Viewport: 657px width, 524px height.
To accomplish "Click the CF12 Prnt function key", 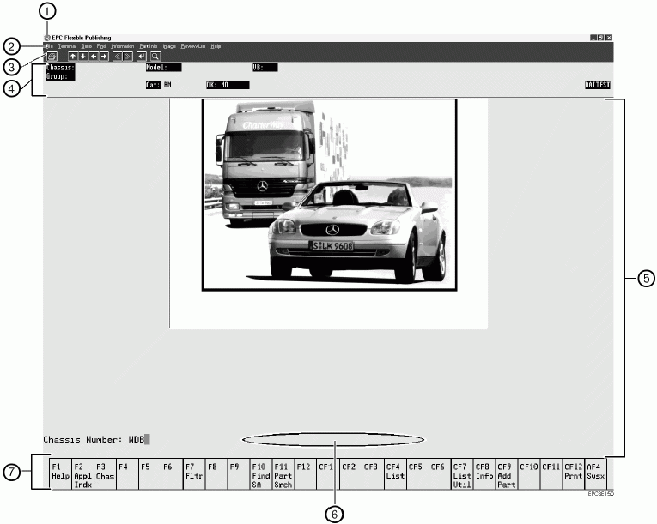I will pos(573,475).
